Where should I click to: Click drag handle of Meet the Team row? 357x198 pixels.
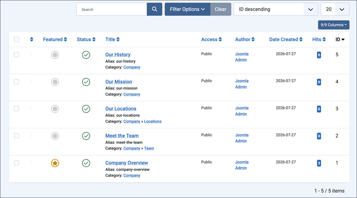pyautogui.click(x=31, y=136)
